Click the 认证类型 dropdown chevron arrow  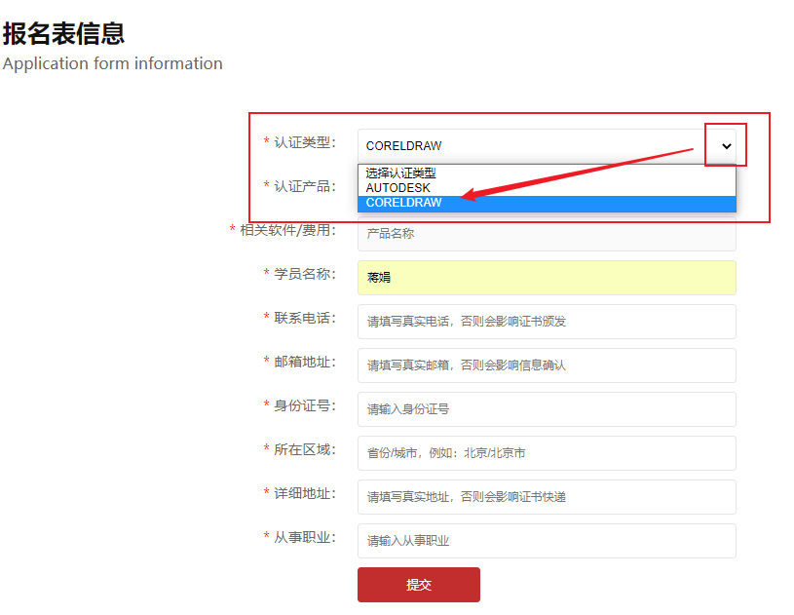coord(726,146)
